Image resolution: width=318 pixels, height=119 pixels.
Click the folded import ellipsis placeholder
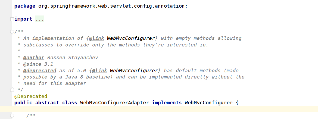click(40, 19)
